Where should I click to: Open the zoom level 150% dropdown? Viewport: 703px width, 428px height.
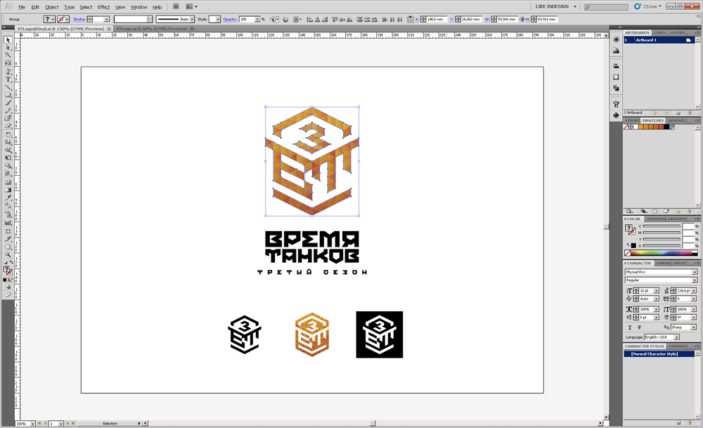[x=33, y=424]
